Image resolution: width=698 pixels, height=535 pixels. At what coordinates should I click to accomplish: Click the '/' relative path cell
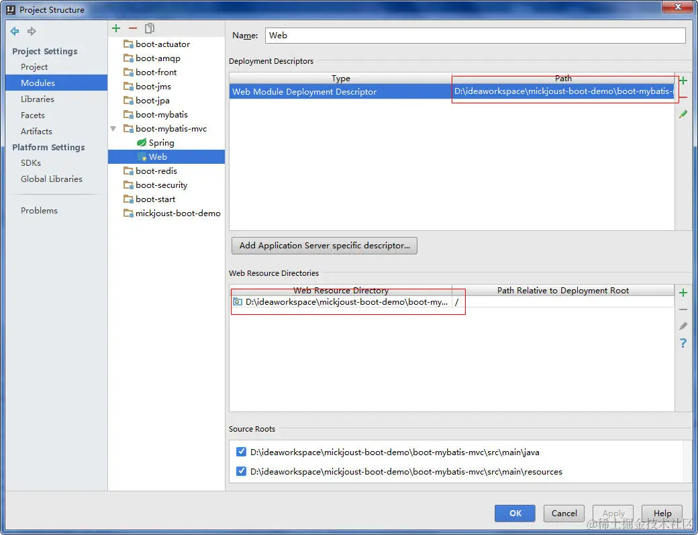click(563, 302)
